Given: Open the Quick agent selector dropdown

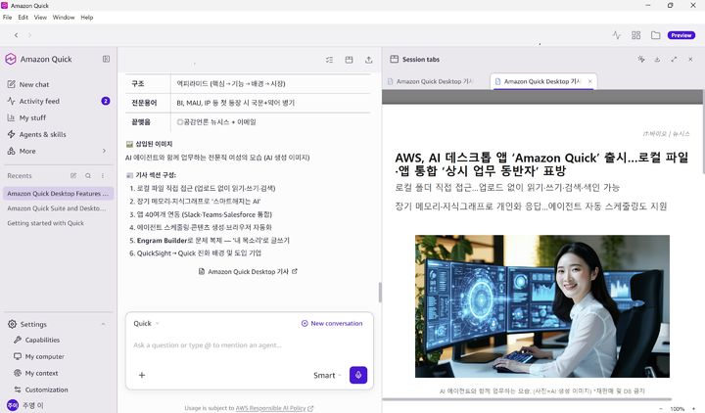Looking at the screenshot, I should tap(146, 324).
